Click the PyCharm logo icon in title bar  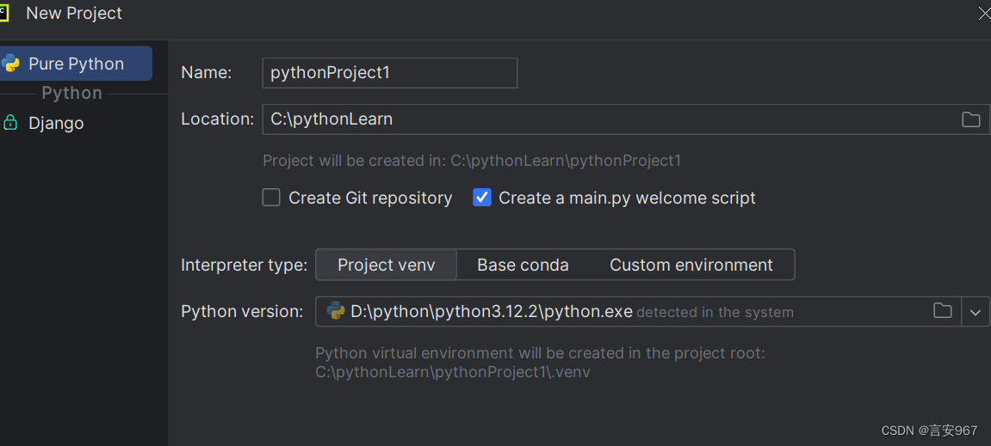coord(3,13)
